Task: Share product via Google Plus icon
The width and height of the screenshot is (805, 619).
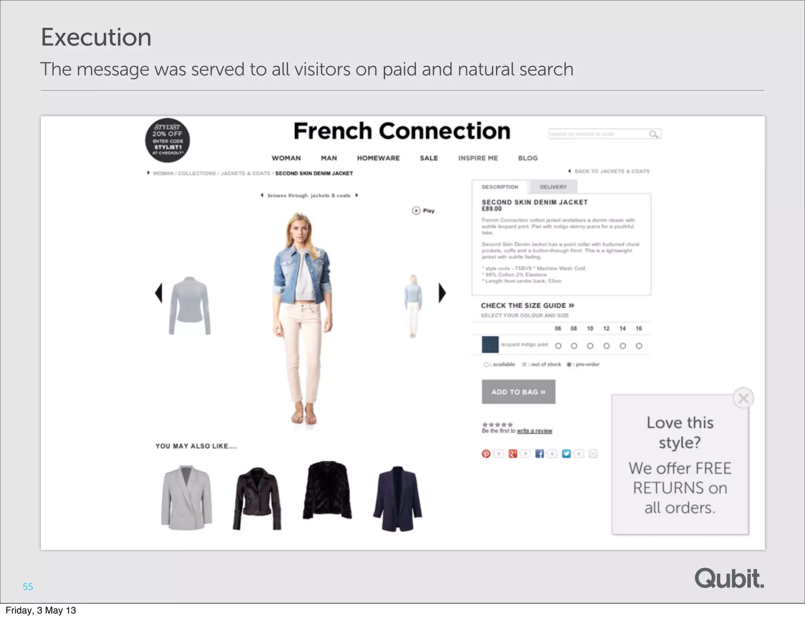Action: coord(513,454)
